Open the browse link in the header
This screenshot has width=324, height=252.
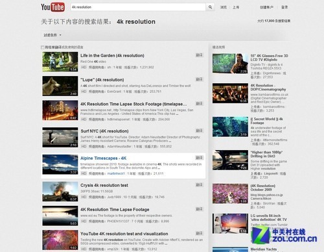pos(224,7)
